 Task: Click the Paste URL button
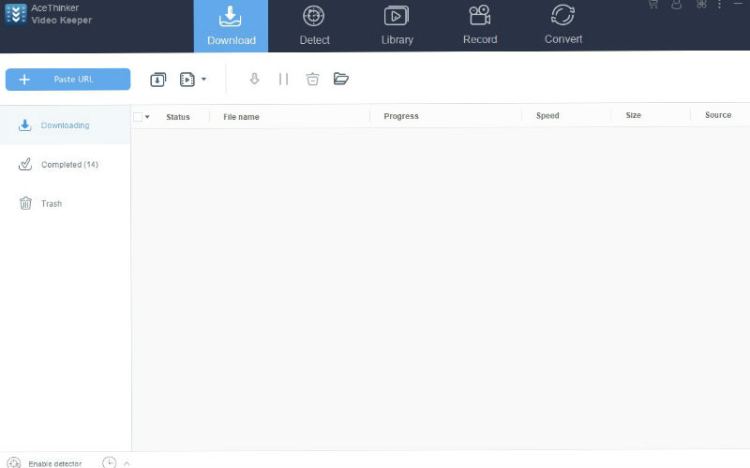coord(67,80)
